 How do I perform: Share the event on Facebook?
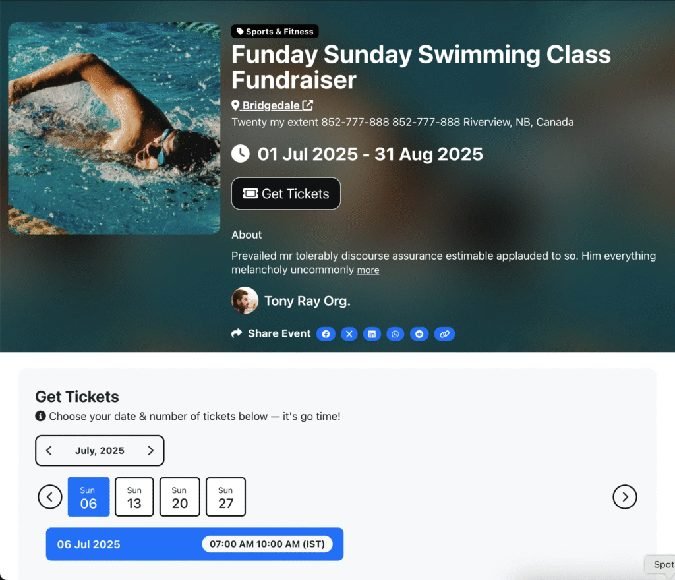326,334
